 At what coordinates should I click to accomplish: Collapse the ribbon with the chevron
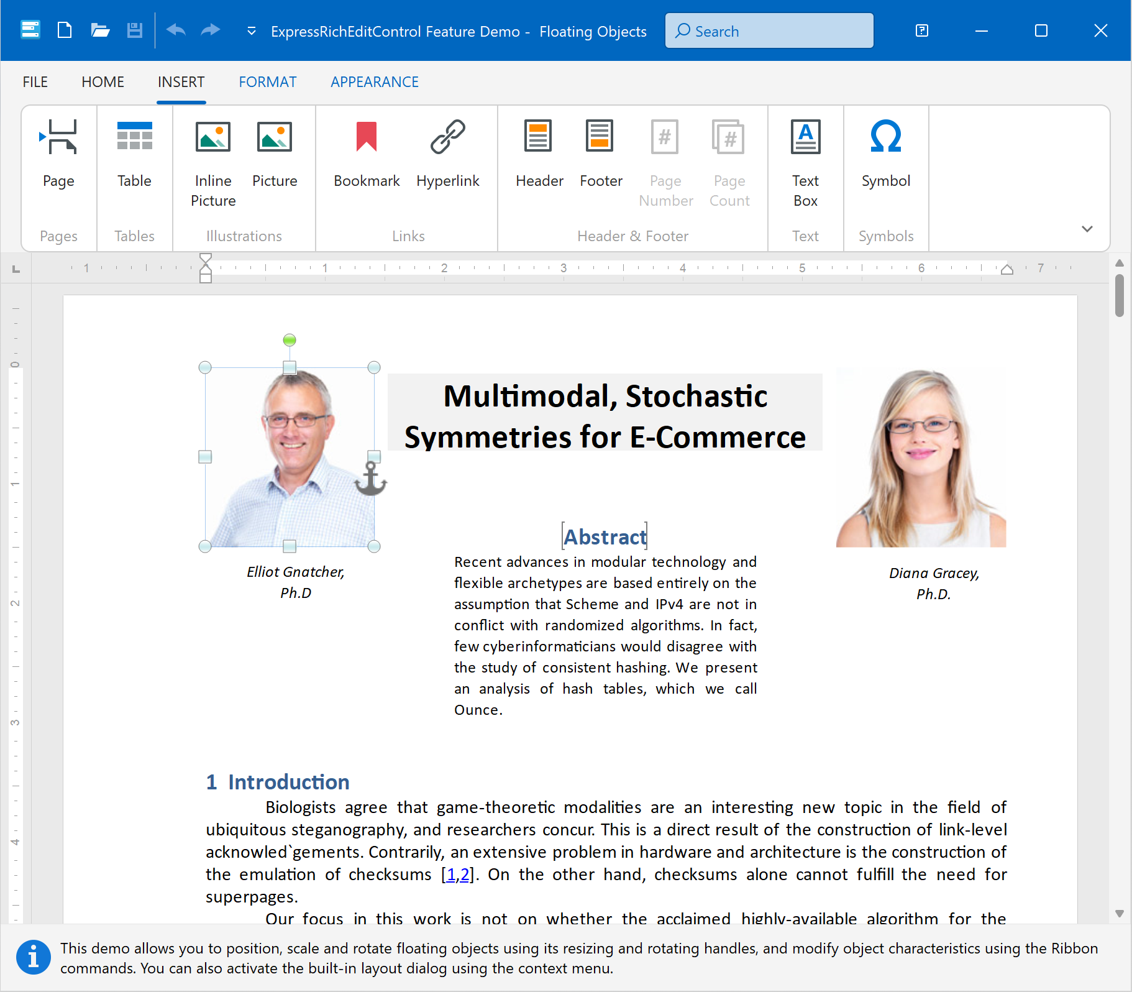[x=1087, y=229]
